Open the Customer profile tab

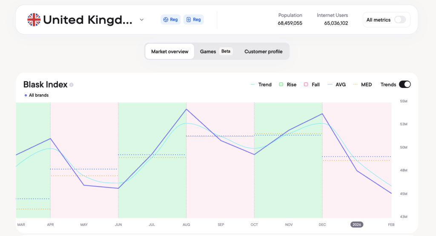[263, 51]
